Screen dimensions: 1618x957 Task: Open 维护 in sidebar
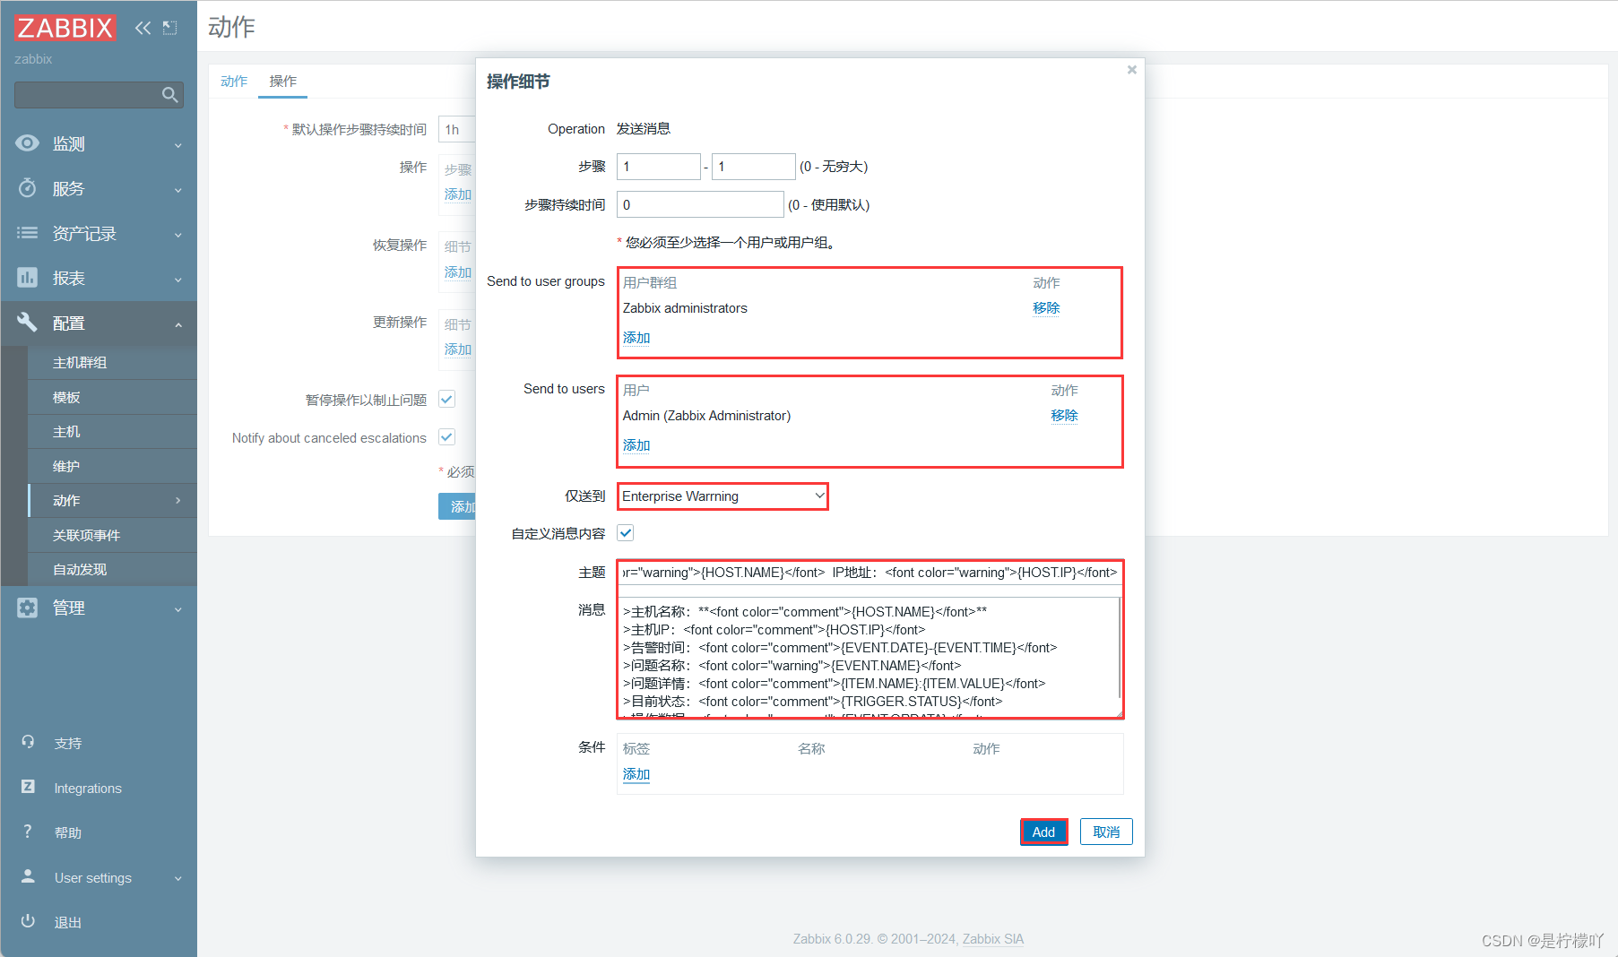point(66,466)
